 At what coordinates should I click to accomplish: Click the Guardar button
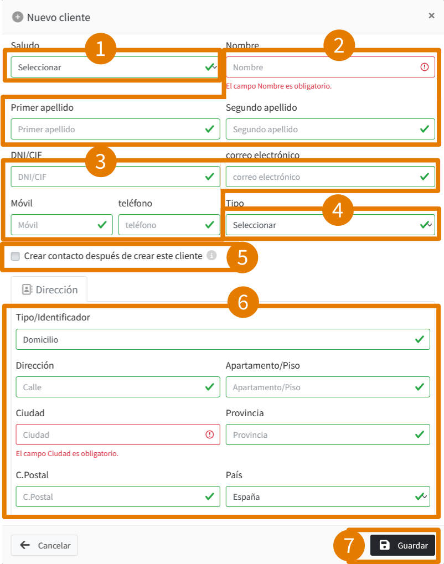pyautogui.click(x=402, y=545)
